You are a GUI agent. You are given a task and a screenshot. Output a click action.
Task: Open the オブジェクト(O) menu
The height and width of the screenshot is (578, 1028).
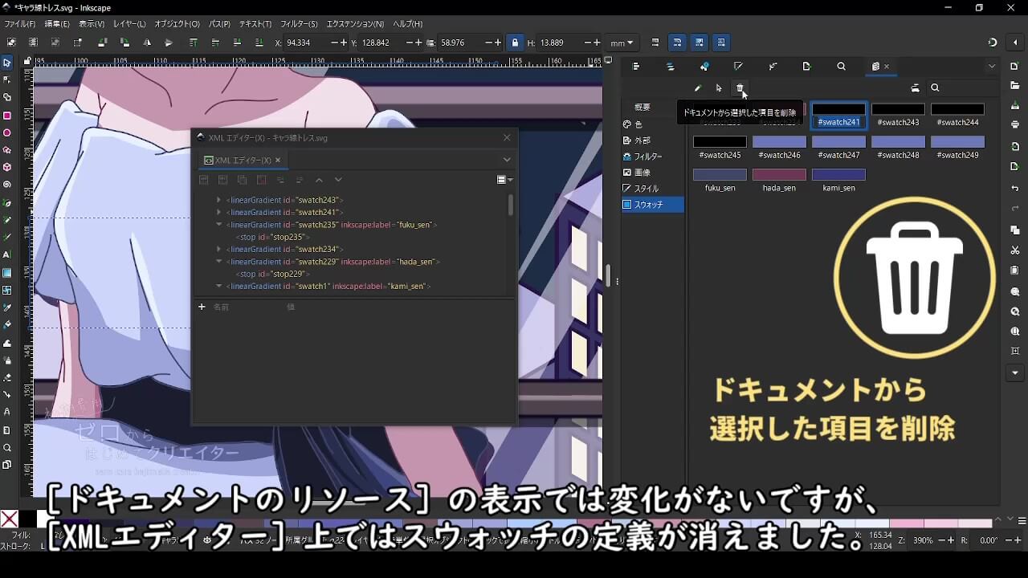tap(177, 24)
